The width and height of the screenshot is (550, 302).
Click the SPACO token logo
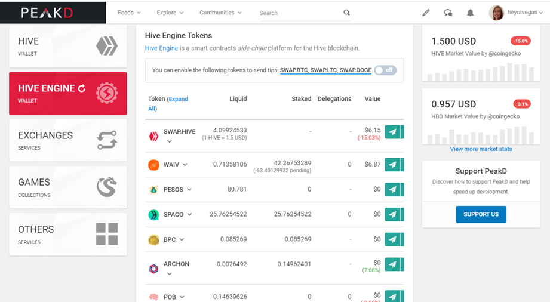coord(153,215)
